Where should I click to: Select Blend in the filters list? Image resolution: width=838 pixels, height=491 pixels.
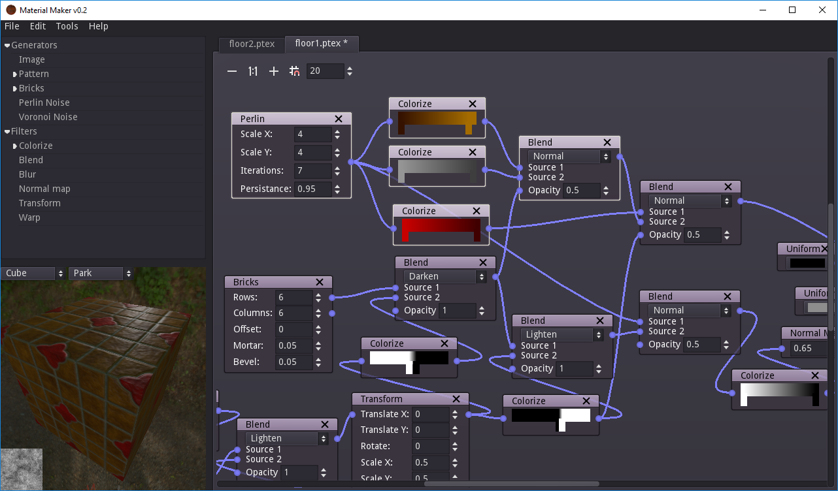31,160
